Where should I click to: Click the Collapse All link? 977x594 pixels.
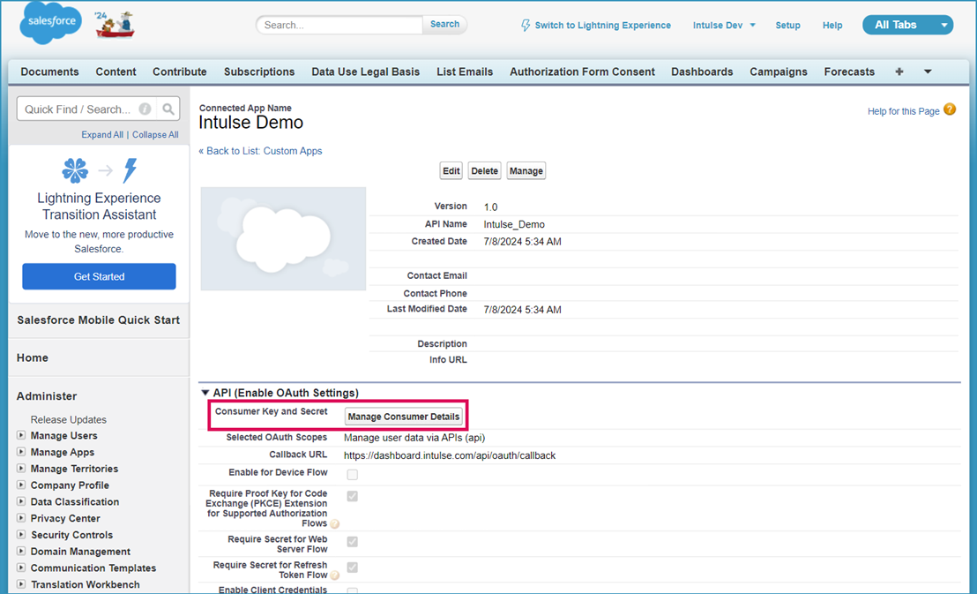tap(155, 135)
